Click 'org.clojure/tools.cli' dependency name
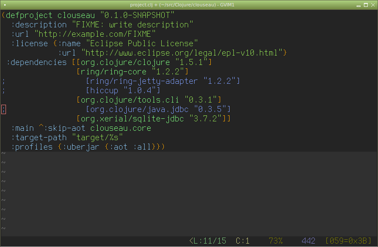This screenshot has height=247, width=378. [x=130, y=100]
